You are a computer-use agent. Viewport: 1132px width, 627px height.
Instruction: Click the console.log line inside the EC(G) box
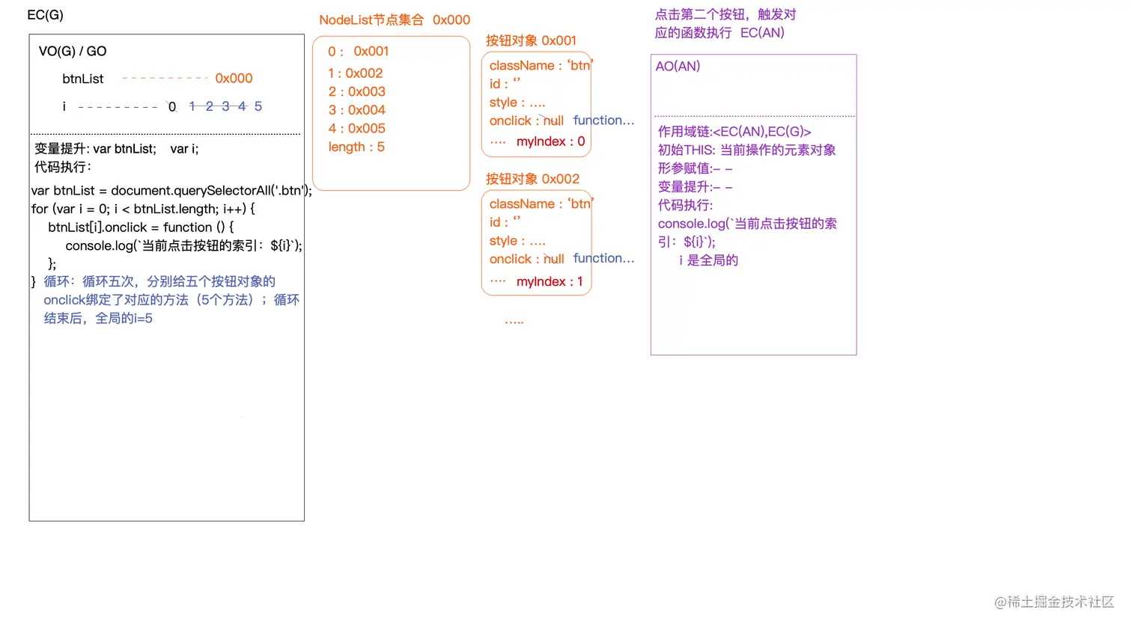coord(184,245)
